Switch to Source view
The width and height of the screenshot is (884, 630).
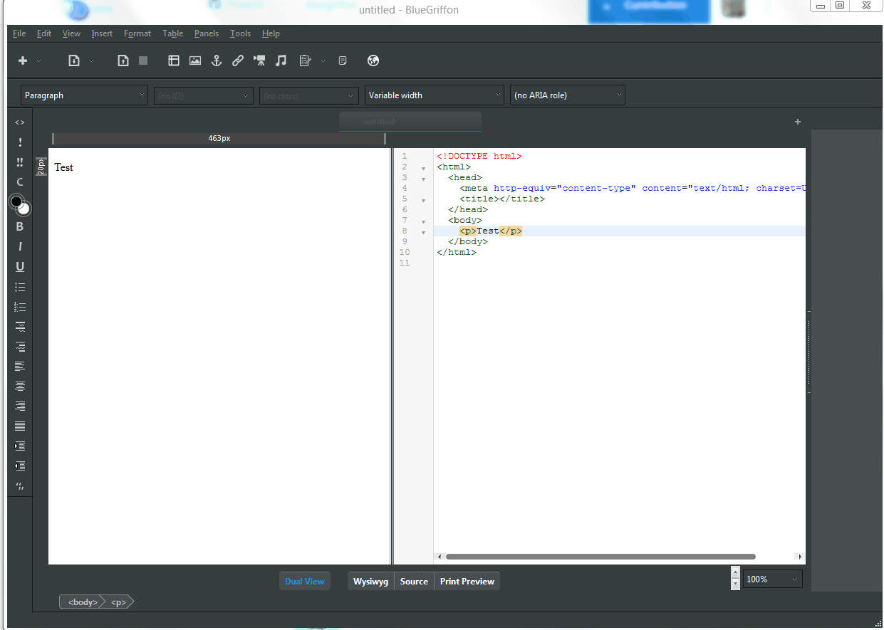tap(414, 582)
